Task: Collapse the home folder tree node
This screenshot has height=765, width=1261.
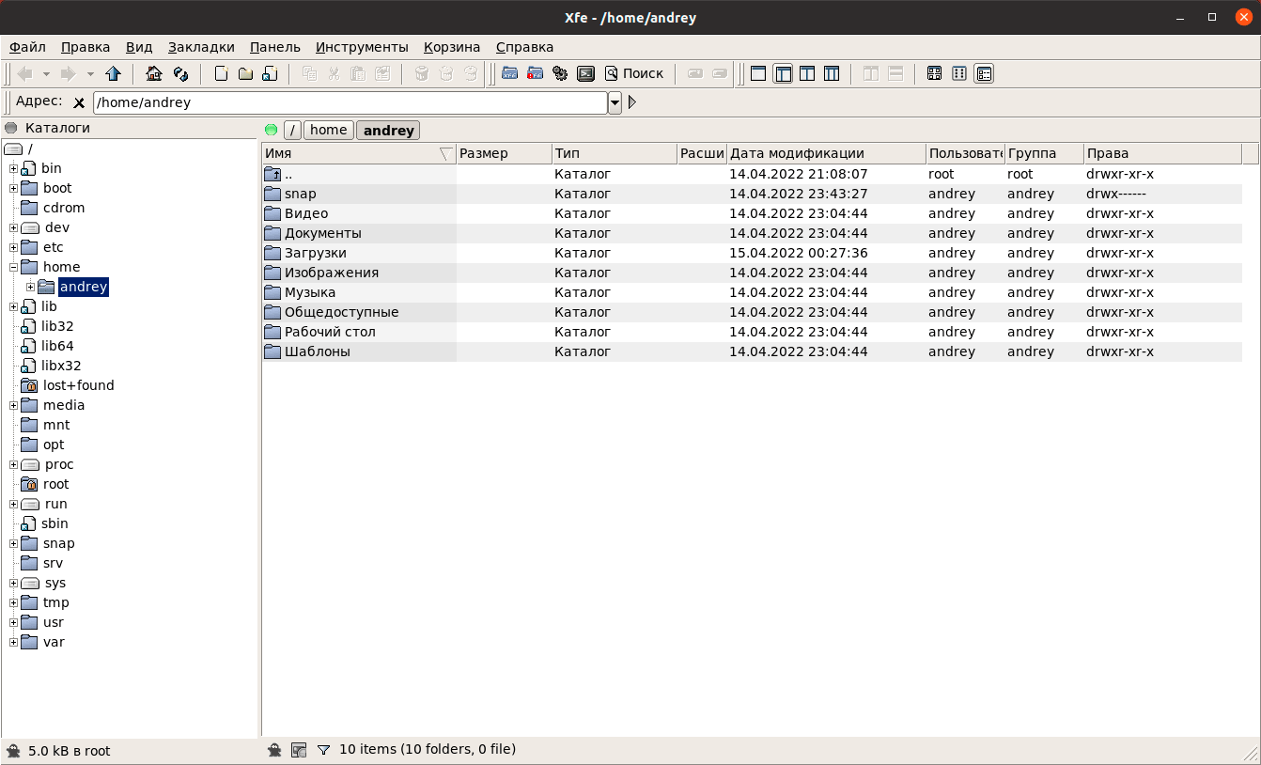Action: [14, 267]
